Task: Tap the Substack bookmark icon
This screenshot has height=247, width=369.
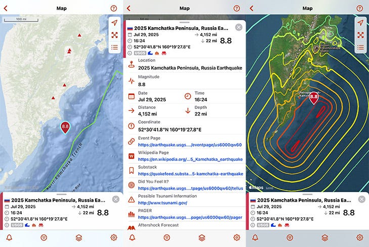Action: coord(131,170)
